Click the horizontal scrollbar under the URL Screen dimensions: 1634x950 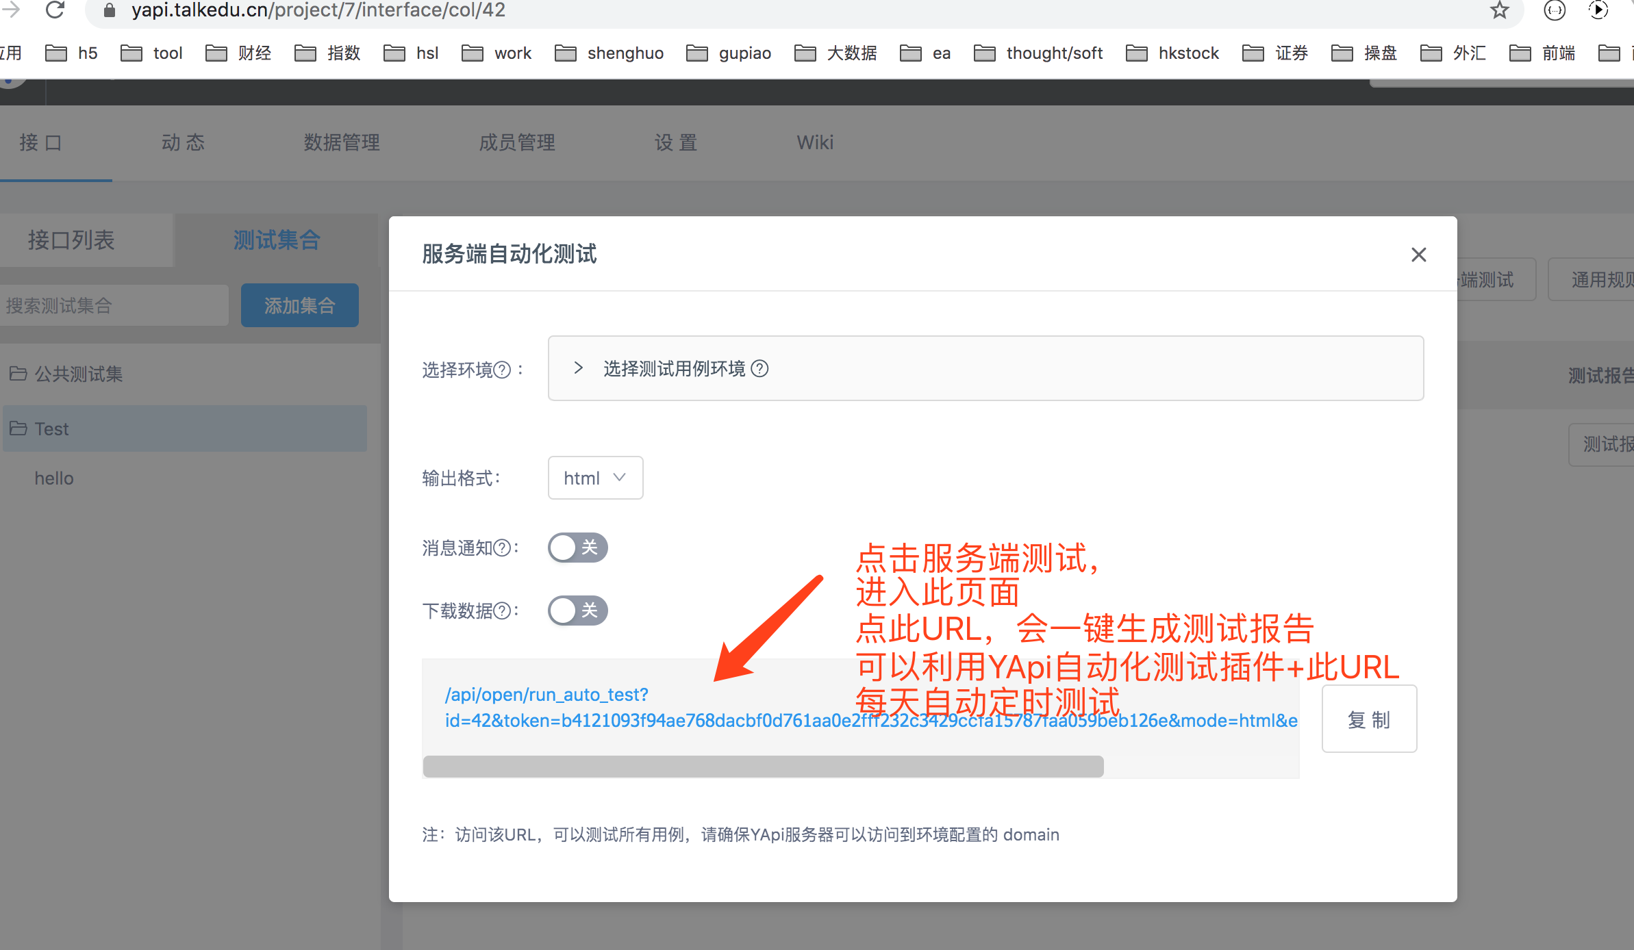coord(763,767)
